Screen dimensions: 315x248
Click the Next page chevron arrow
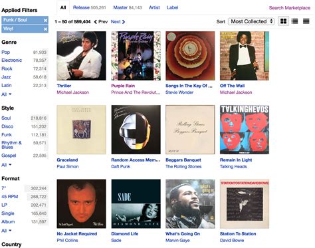pyautogui.click(x=124, y=22)
